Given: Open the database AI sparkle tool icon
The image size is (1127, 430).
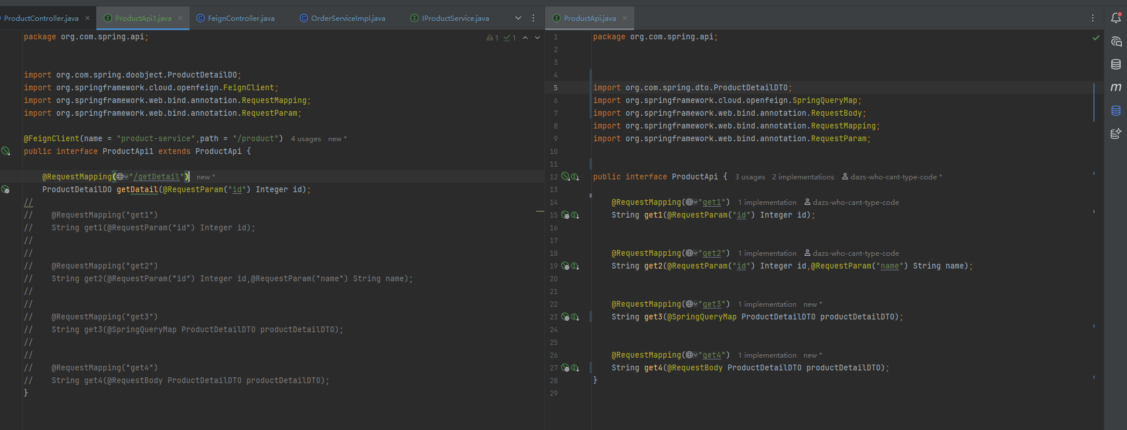Looking at the screenshot, I should click(x=1115, y=134).
